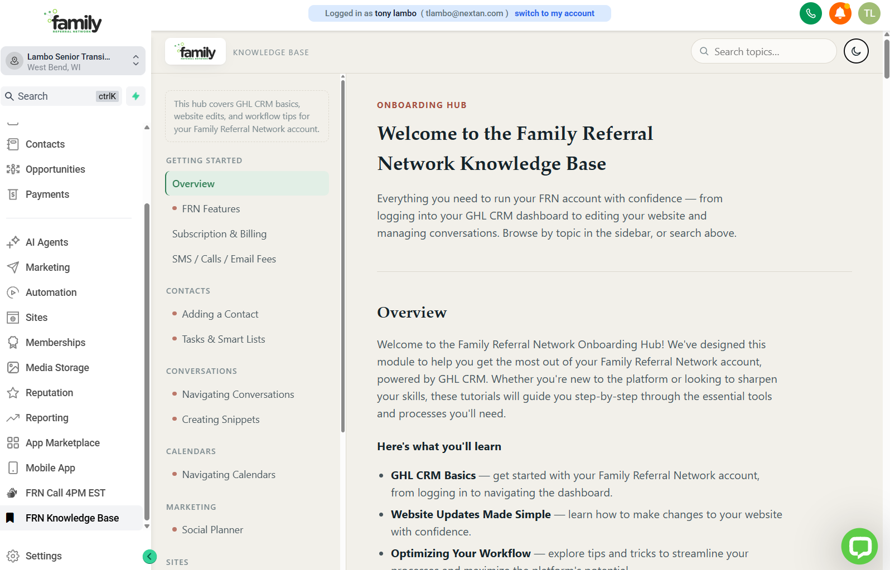Open the TL user avatar menu
This screenshot has height=570, width=890.
(869, 13)
